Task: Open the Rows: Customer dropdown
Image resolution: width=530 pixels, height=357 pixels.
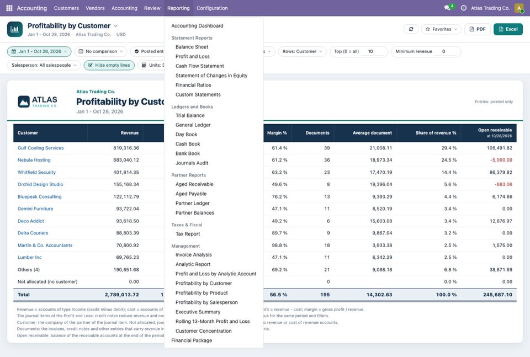Action: [303, 51]
